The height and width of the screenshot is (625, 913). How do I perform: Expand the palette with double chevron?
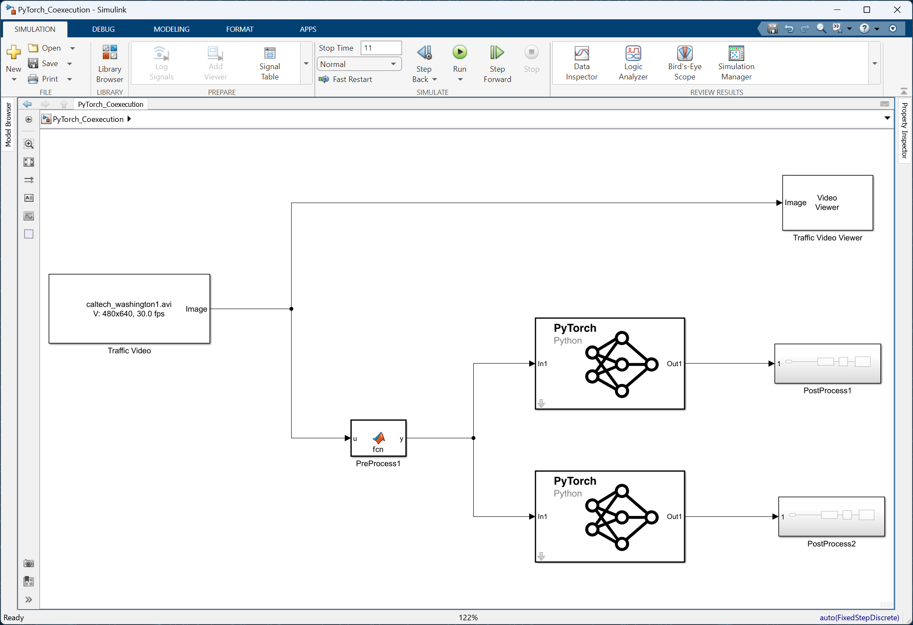29,600
